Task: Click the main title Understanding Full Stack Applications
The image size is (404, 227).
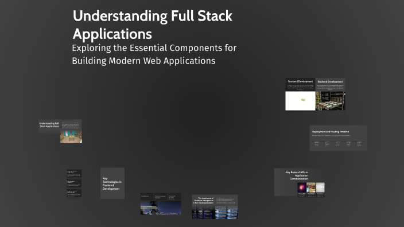Action: coord(153,25)
